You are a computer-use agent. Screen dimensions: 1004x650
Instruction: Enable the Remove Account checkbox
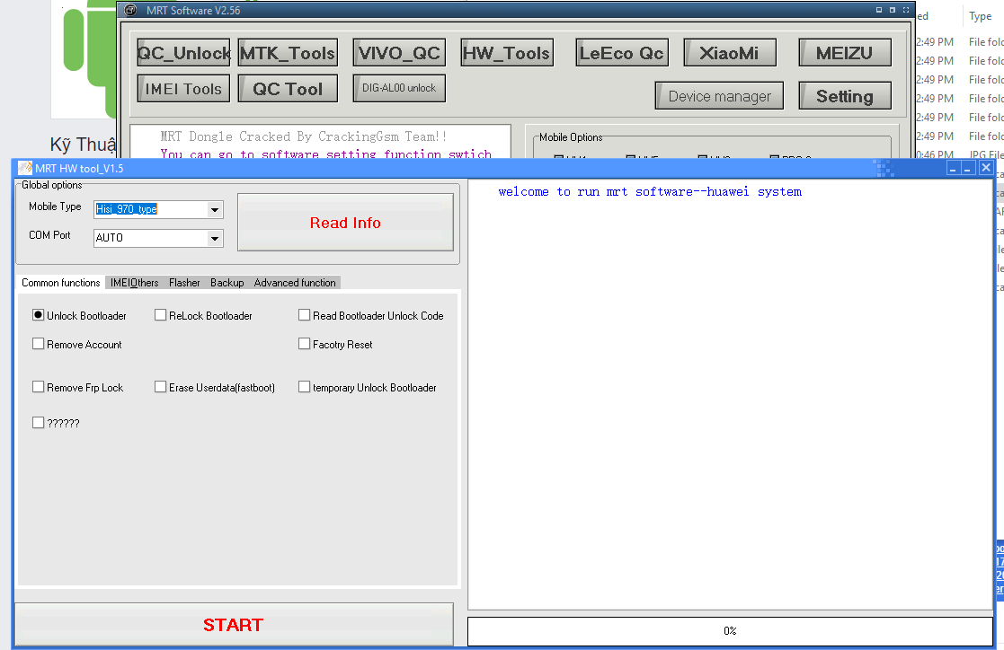pos(39,344)
